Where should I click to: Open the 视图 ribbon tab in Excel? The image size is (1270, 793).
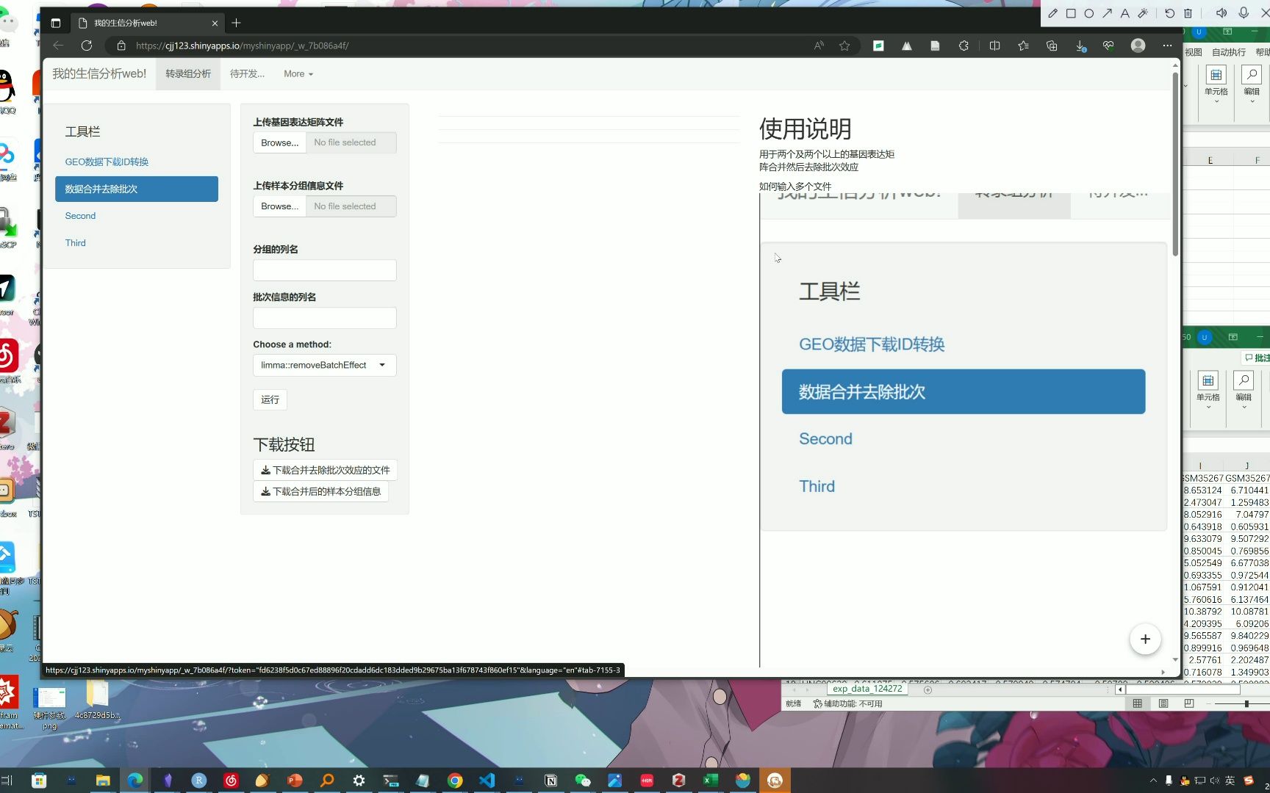pos(1194,52)
